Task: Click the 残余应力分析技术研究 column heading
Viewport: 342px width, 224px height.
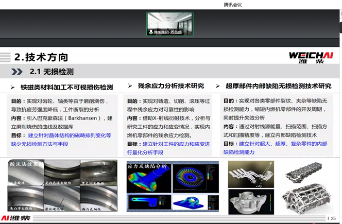Action: (x=171, y=87)
